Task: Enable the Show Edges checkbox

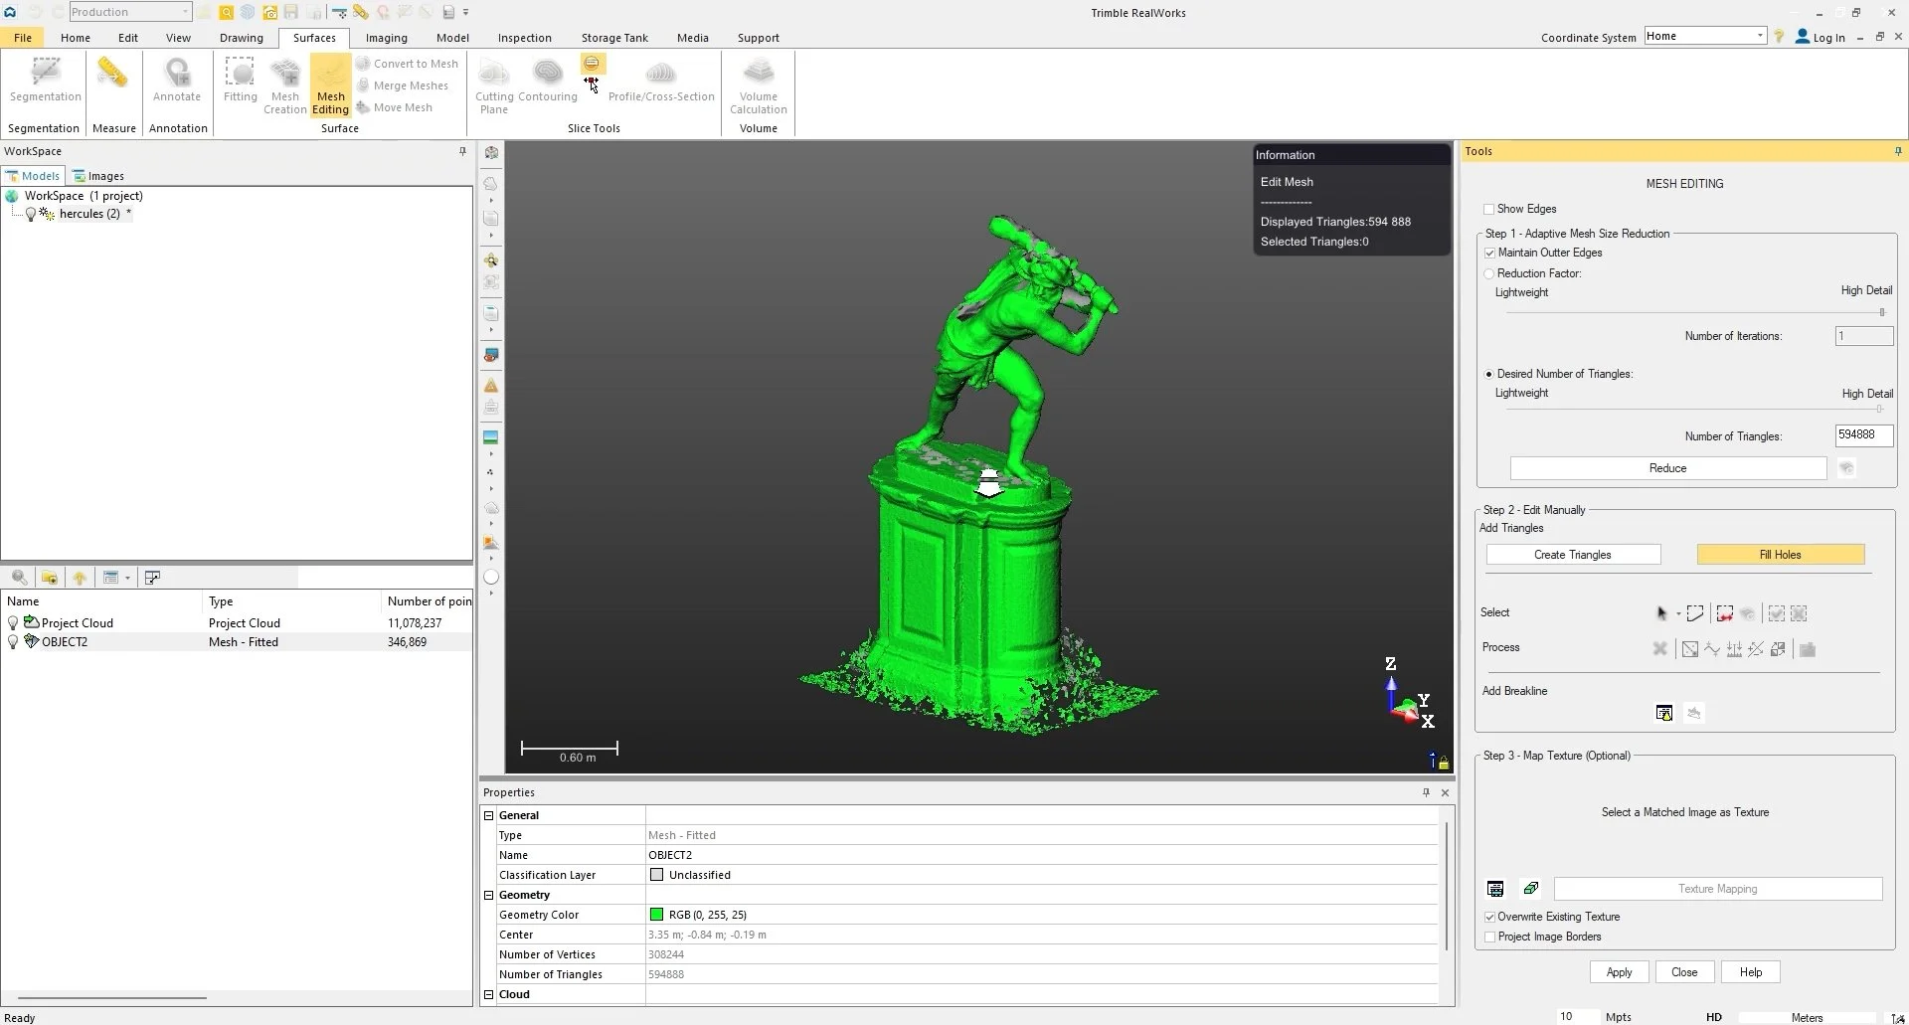Action: 1488,209
